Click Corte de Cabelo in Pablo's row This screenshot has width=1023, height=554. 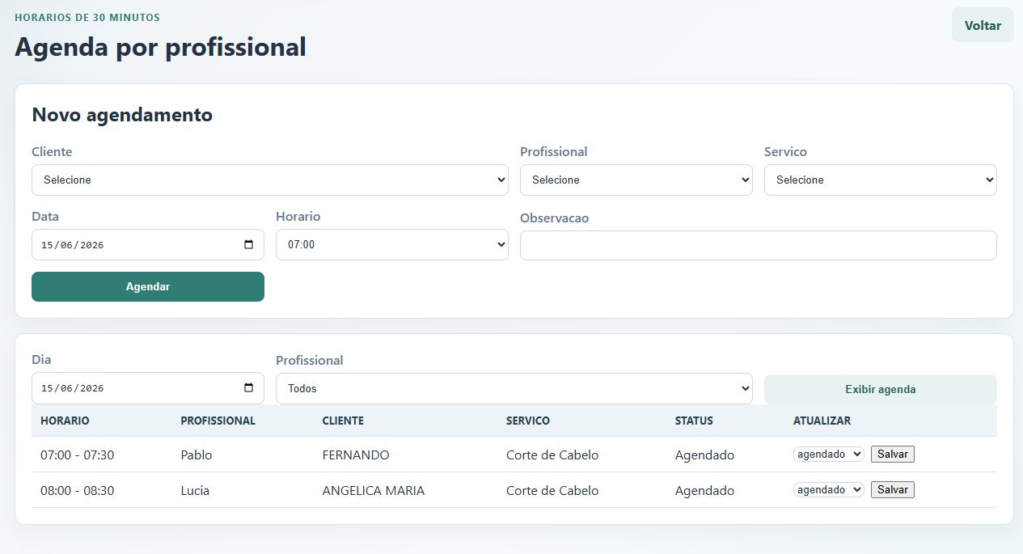coord(552,455)
